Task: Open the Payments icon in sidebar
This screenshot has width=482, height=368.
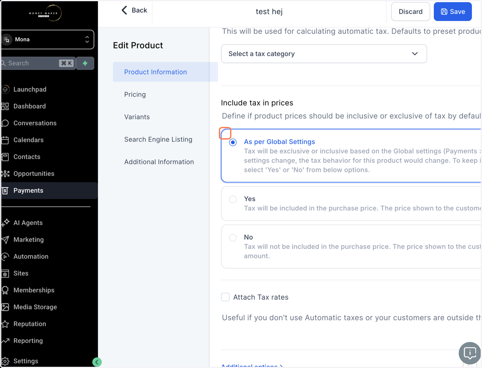Action: coord(5,191)
